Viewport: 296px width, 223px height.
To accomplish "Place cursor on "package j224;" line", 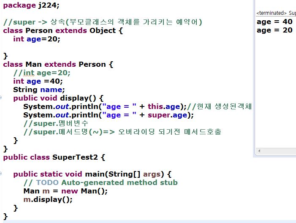I will pyautogui.click(x=31, y=5).
